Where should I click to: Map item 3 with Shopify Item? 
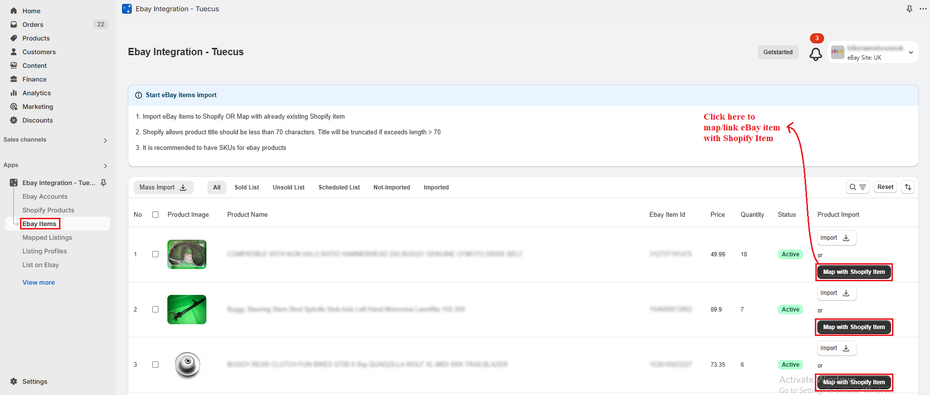point(854,382)
